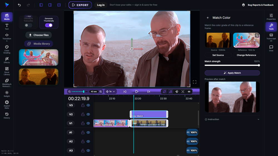Skip to the next clip

click(148, 92)
